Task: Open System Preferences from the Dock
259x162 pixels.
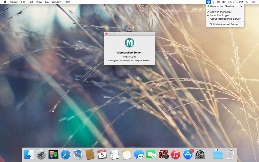Action: click(x=200, y=154)
